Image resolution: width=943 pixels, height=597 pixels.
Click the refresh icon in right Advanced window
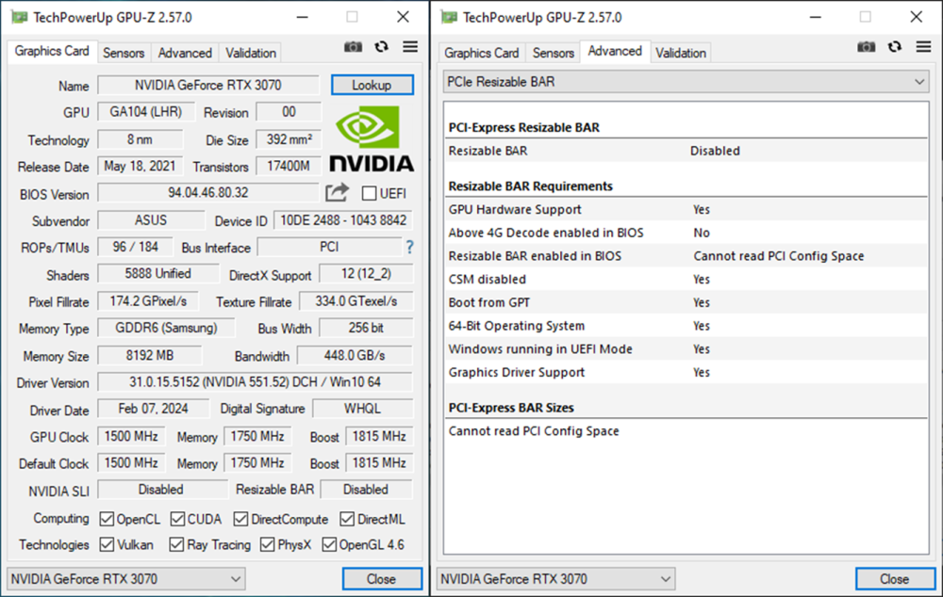point(895,47)
